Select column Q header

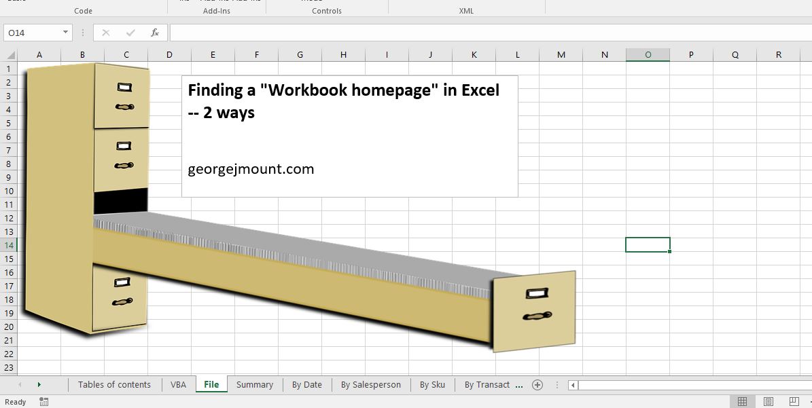click(x=735, y=55)
